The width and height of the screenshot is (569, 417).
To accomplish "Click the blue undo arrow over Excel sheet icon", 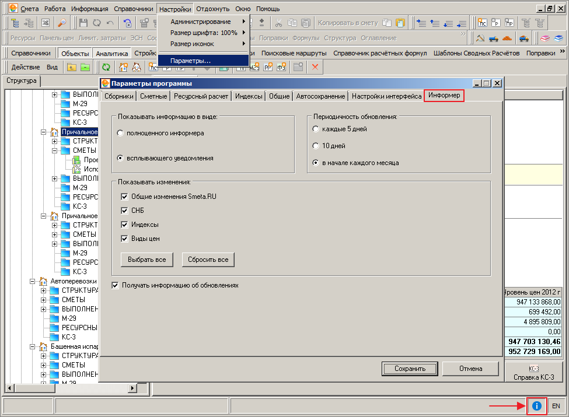I will pyautogui.click(x=127, y=23).
